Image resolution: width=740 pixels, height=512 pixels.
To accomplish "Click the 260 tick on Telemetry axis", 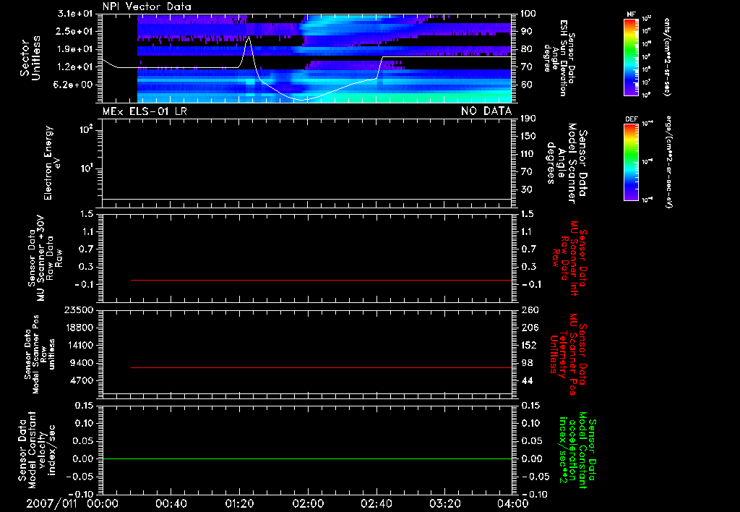I will [x=530, y=310].
